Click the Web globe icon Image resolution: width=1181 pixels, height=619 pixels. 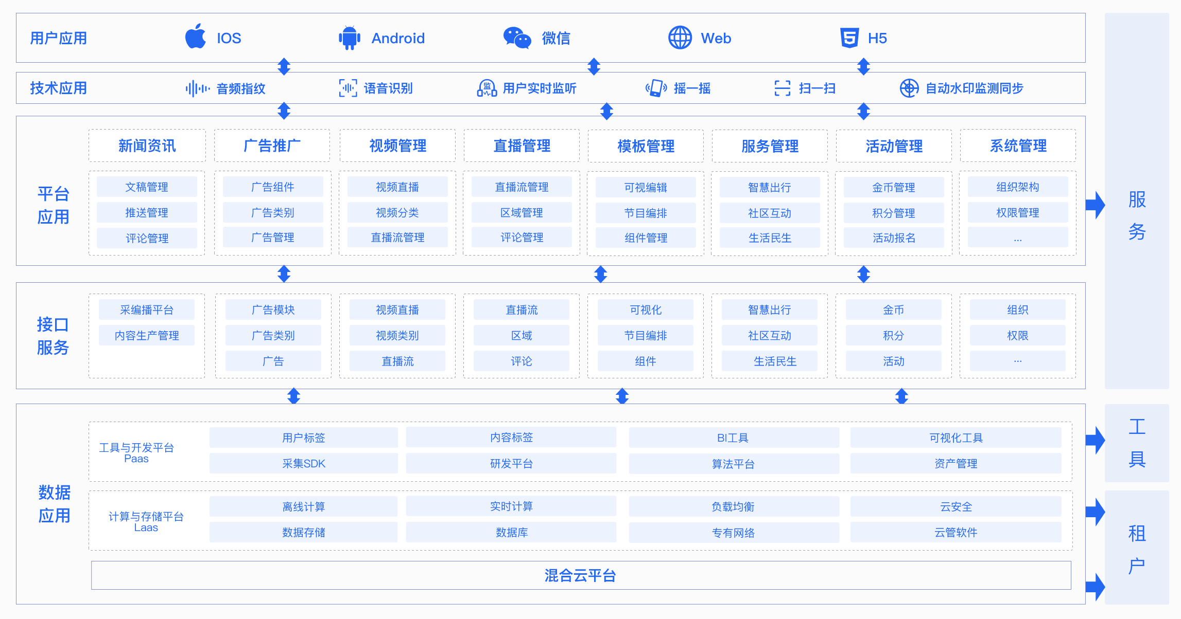[x=680, y=38]
